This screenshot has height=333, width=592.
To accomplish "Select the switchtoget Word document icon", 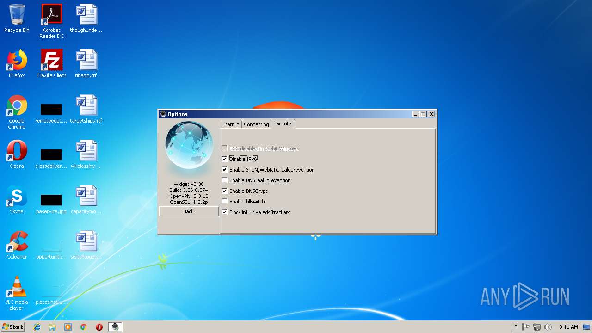I will point(86,245).
